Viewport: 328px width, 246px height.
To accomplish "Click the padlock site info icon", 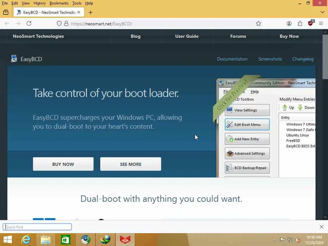I will [66, 23].
